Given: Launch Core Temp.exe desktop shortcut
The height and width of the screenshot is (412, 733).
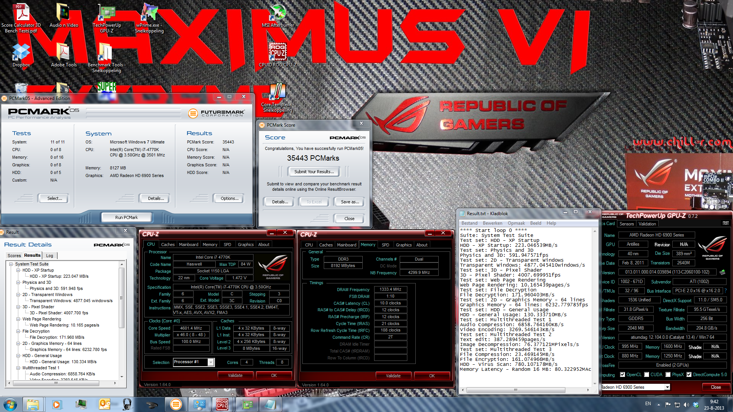Looking at the screenshot, I should (278, 98).
